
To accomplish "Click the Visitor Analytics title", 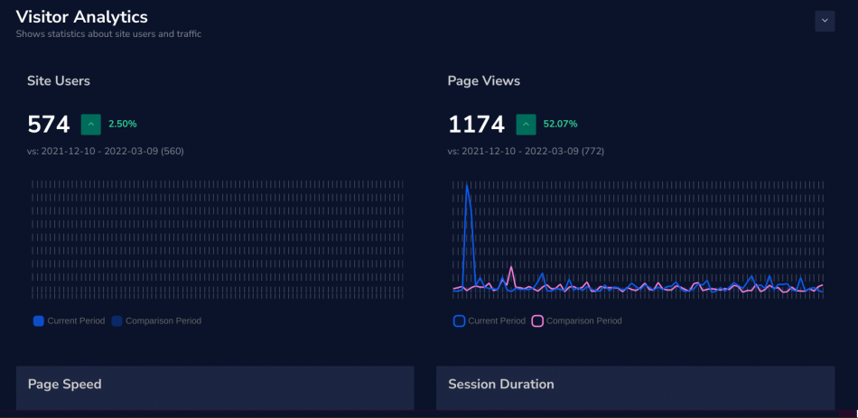I will tap(82, 17).
